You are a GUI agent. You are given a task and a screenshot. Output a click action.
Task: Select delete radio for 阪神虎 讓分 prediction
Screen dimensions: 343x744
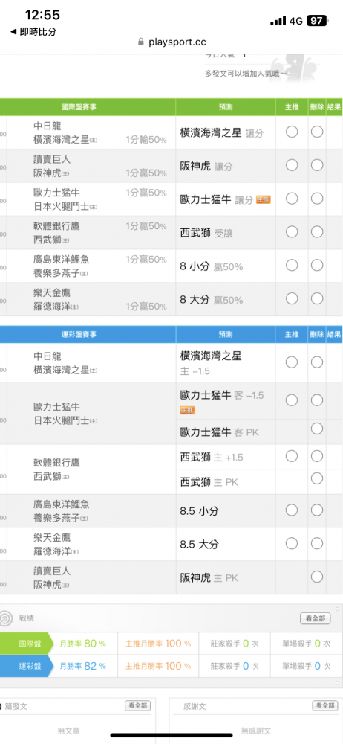click(317, 165)
